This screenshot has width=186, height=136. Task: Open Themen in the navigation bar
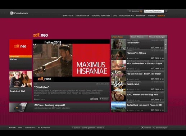tap(151, 15)
